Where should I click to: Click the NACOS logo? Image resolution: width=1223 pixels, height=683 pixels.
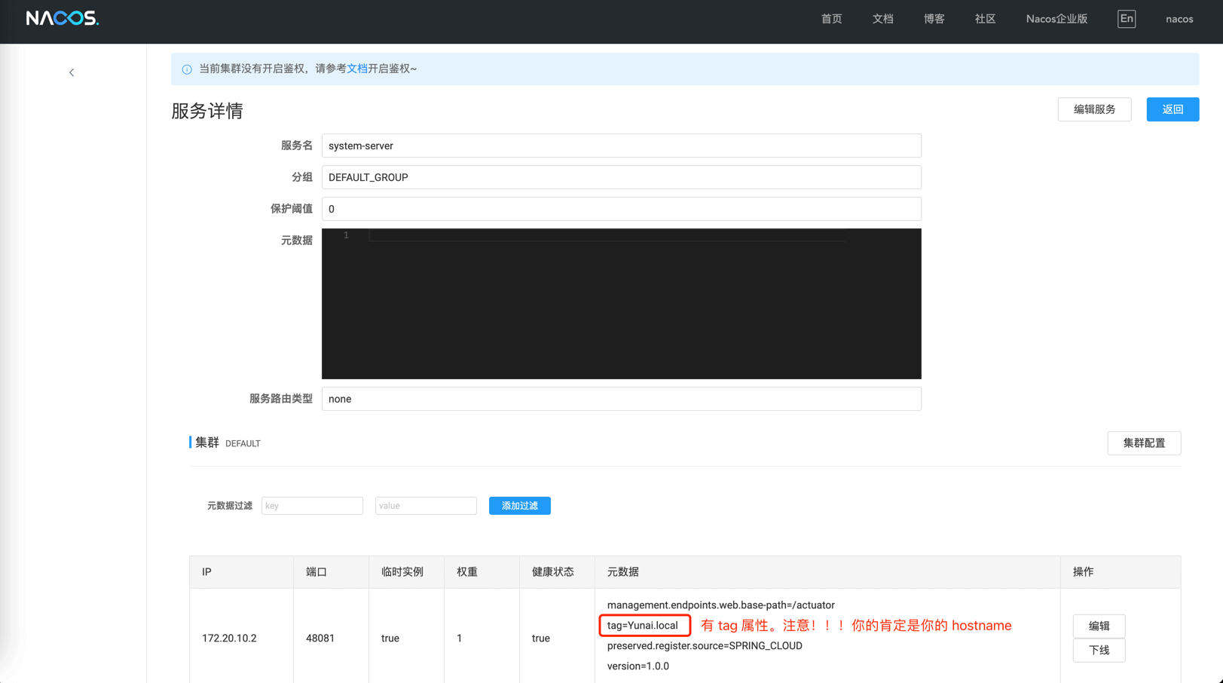click(63, 18)
